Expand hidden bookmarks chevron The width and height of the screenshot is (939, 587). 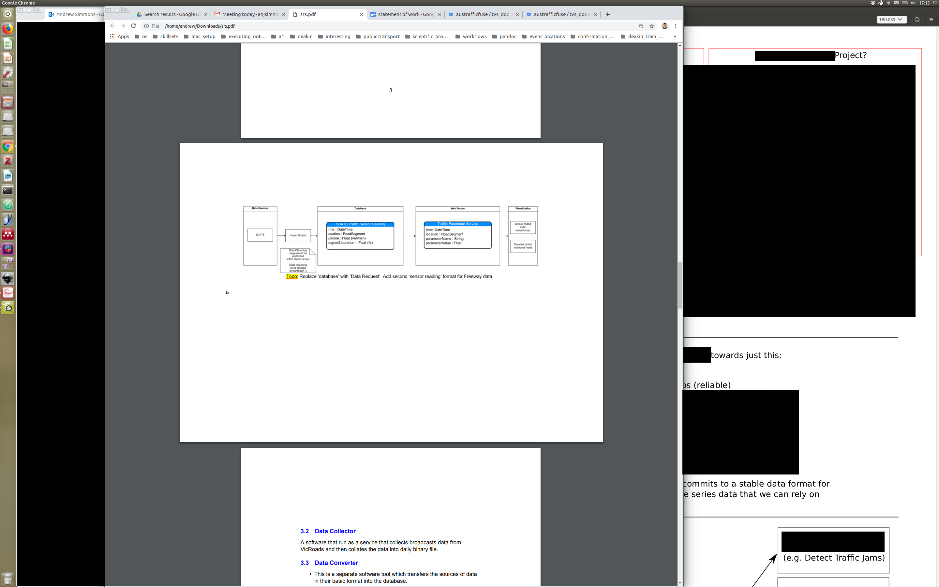pos(675,37)
